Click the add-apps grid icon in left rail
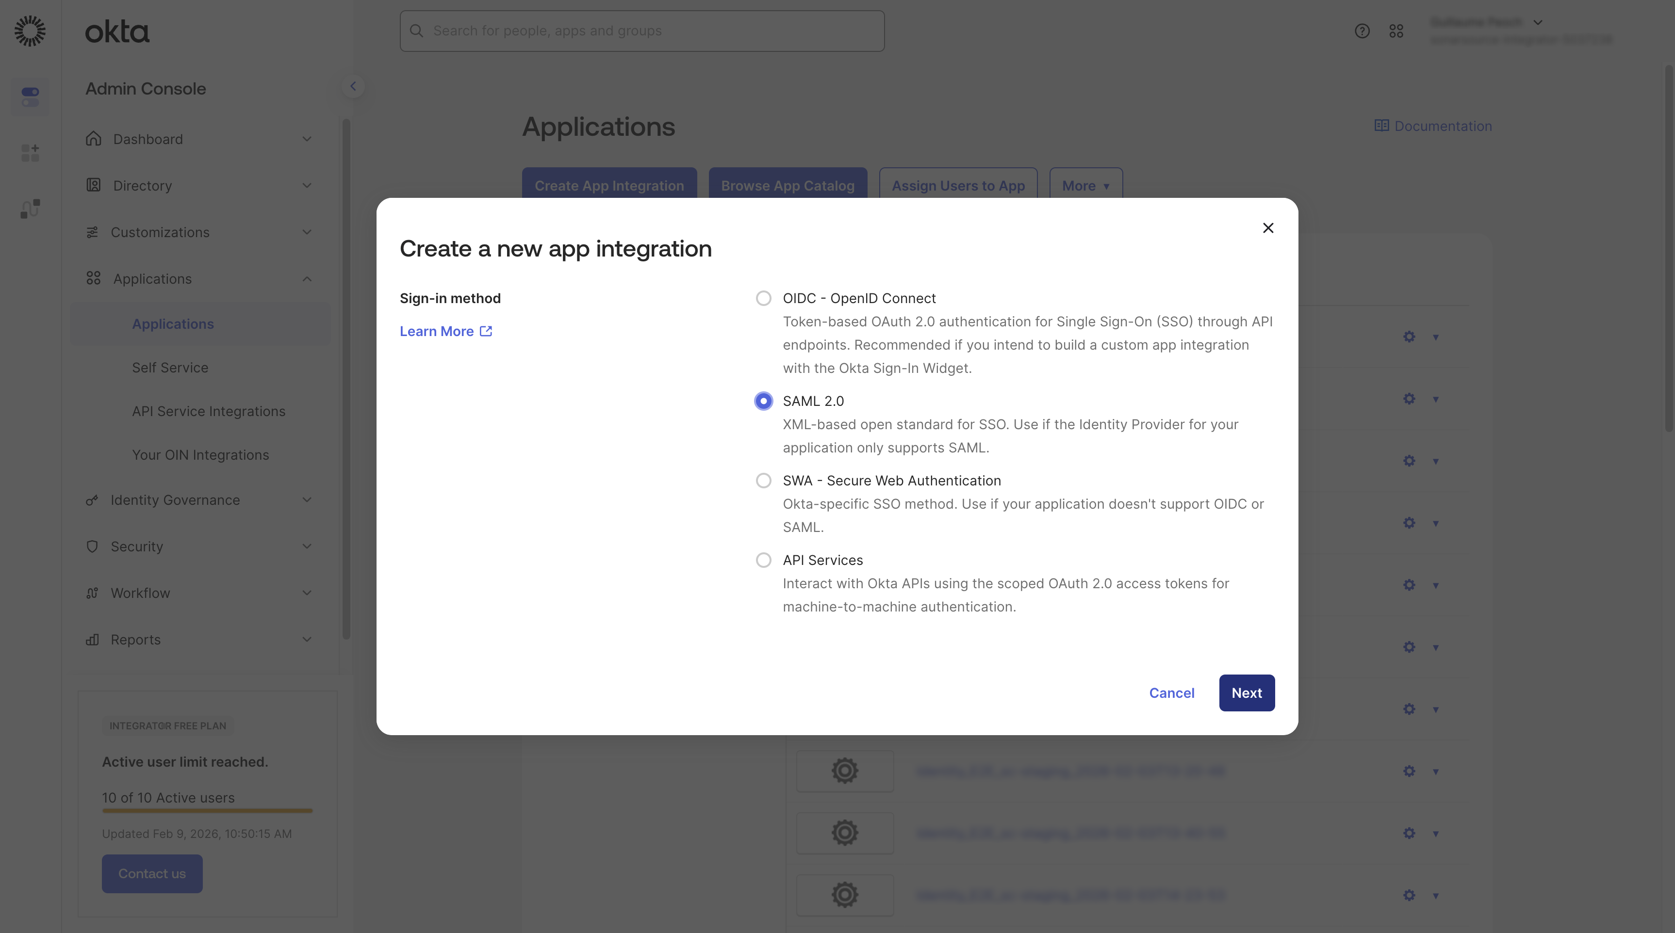1675x933 pixels. click(30, 153)
